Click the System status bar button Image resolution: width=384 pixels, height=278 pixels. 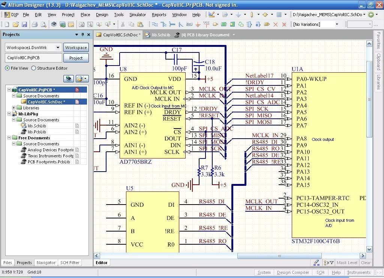point(264,272)
